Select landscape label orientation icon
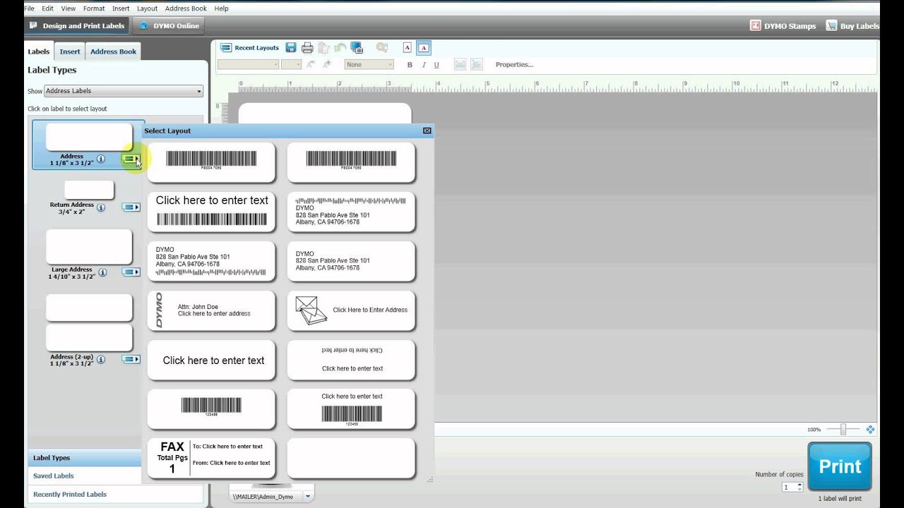Viewport: 904px width, 508px height. (x=424, y=48)
